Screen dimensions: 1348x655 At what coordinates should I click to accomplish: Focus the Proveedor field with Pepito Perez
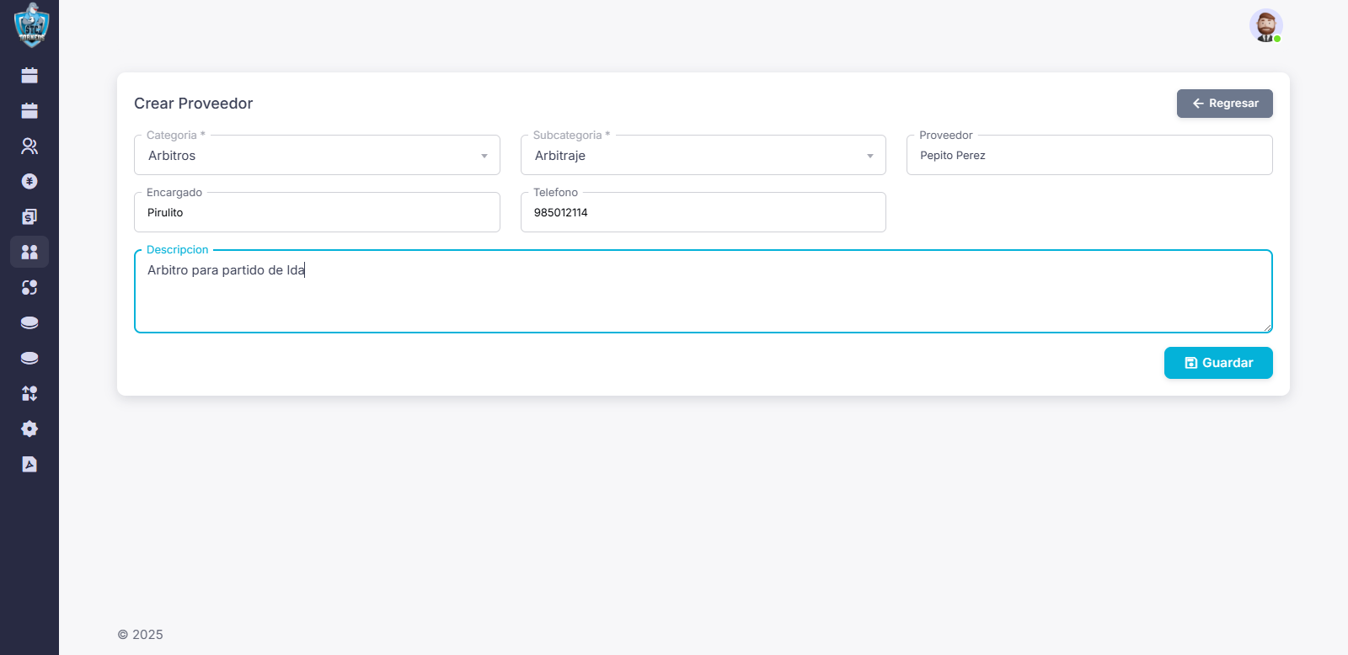pos(1089,156)
